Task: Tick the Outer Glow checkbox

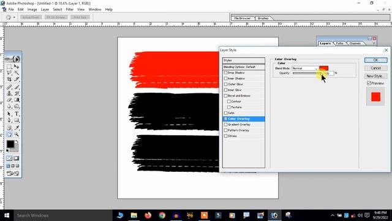Action: [x=225, y=84]
